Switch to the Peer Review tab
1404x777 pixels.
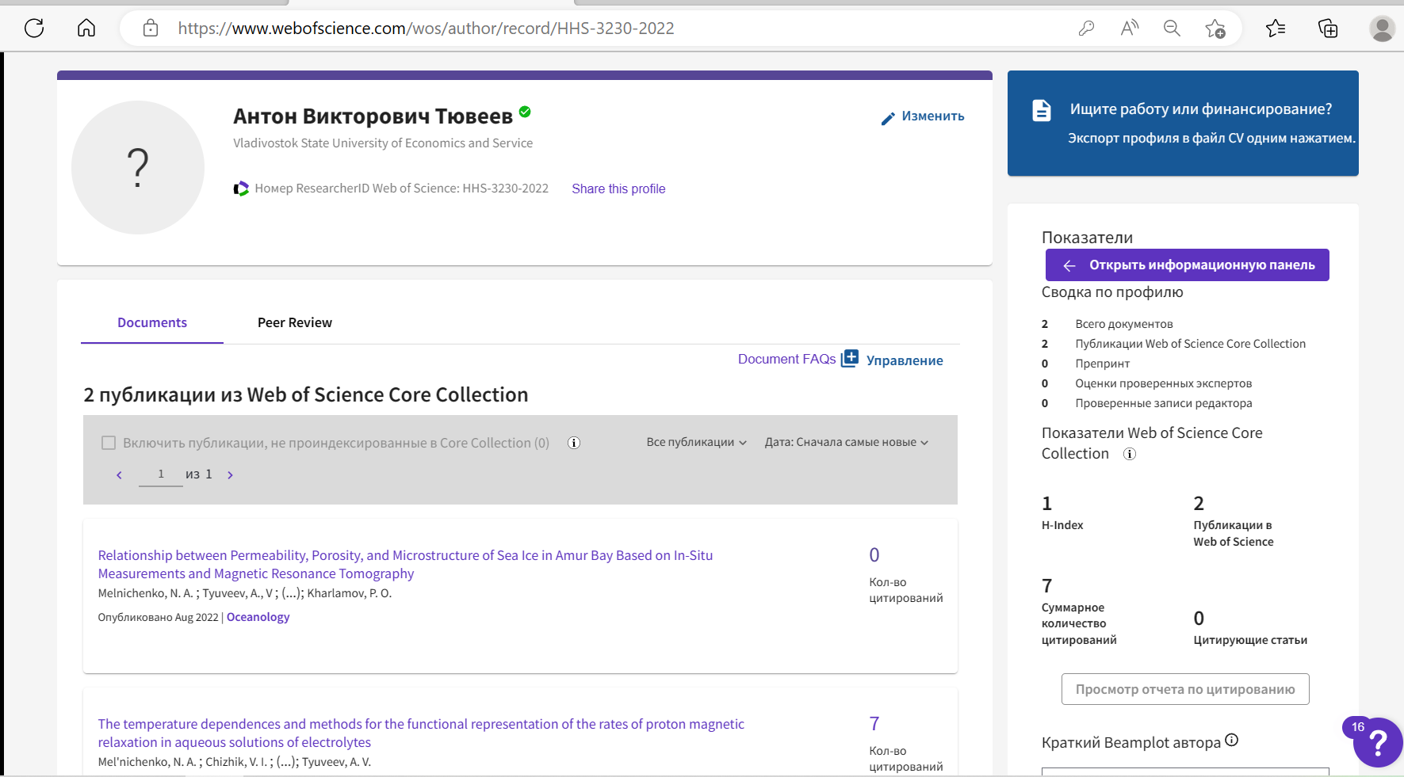[294, 322]
